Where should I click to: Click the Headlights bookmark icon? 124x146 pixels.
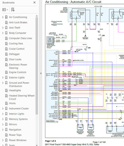pos(6,91)
